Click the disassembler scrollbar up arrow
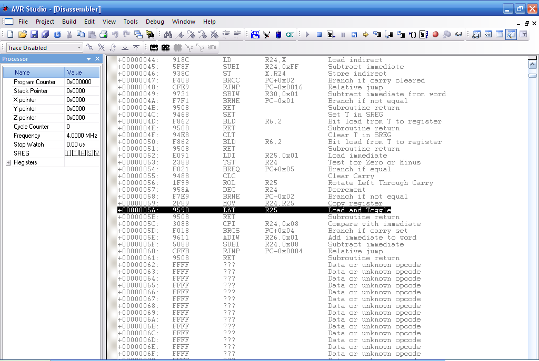Screen dimensions: 539x361 (x=533, y=65)
